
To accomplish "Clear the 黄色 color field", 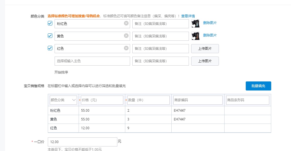I will click(126, 36).
